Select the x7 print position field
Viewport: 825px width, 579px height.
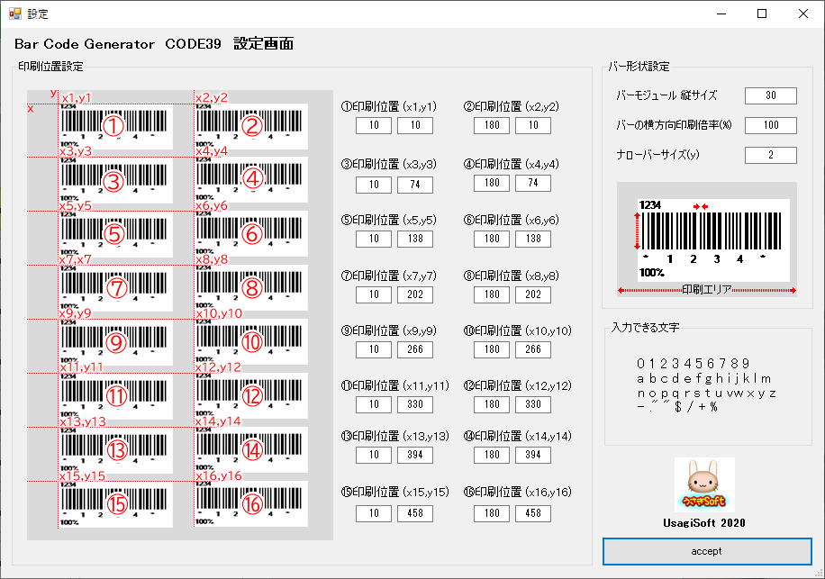[374, 294]
